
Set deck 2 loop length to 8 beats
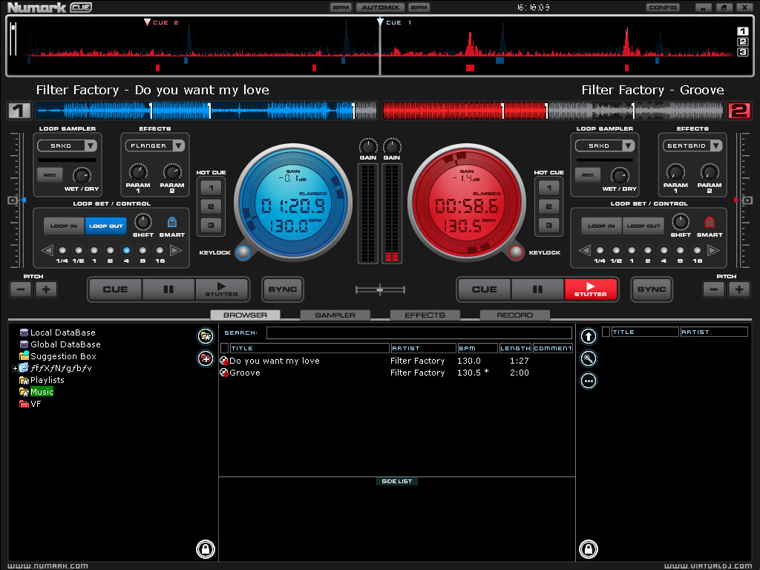[681, 250]
